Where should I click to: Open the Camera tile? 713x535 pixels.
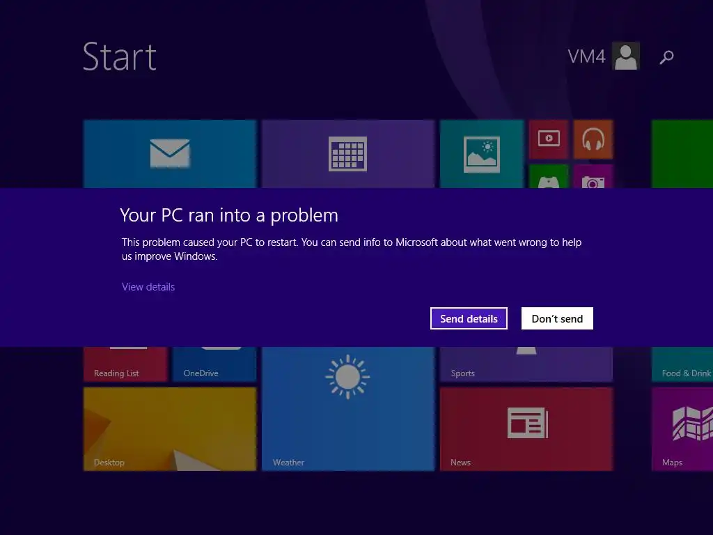click(593, 176)
